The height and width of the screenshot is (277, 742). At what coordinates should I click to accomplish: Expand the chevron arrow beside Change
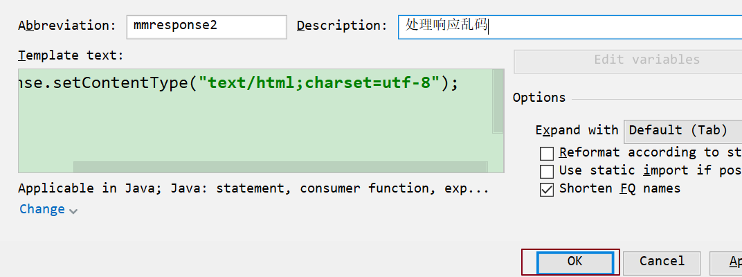click(x=73, y=211)
